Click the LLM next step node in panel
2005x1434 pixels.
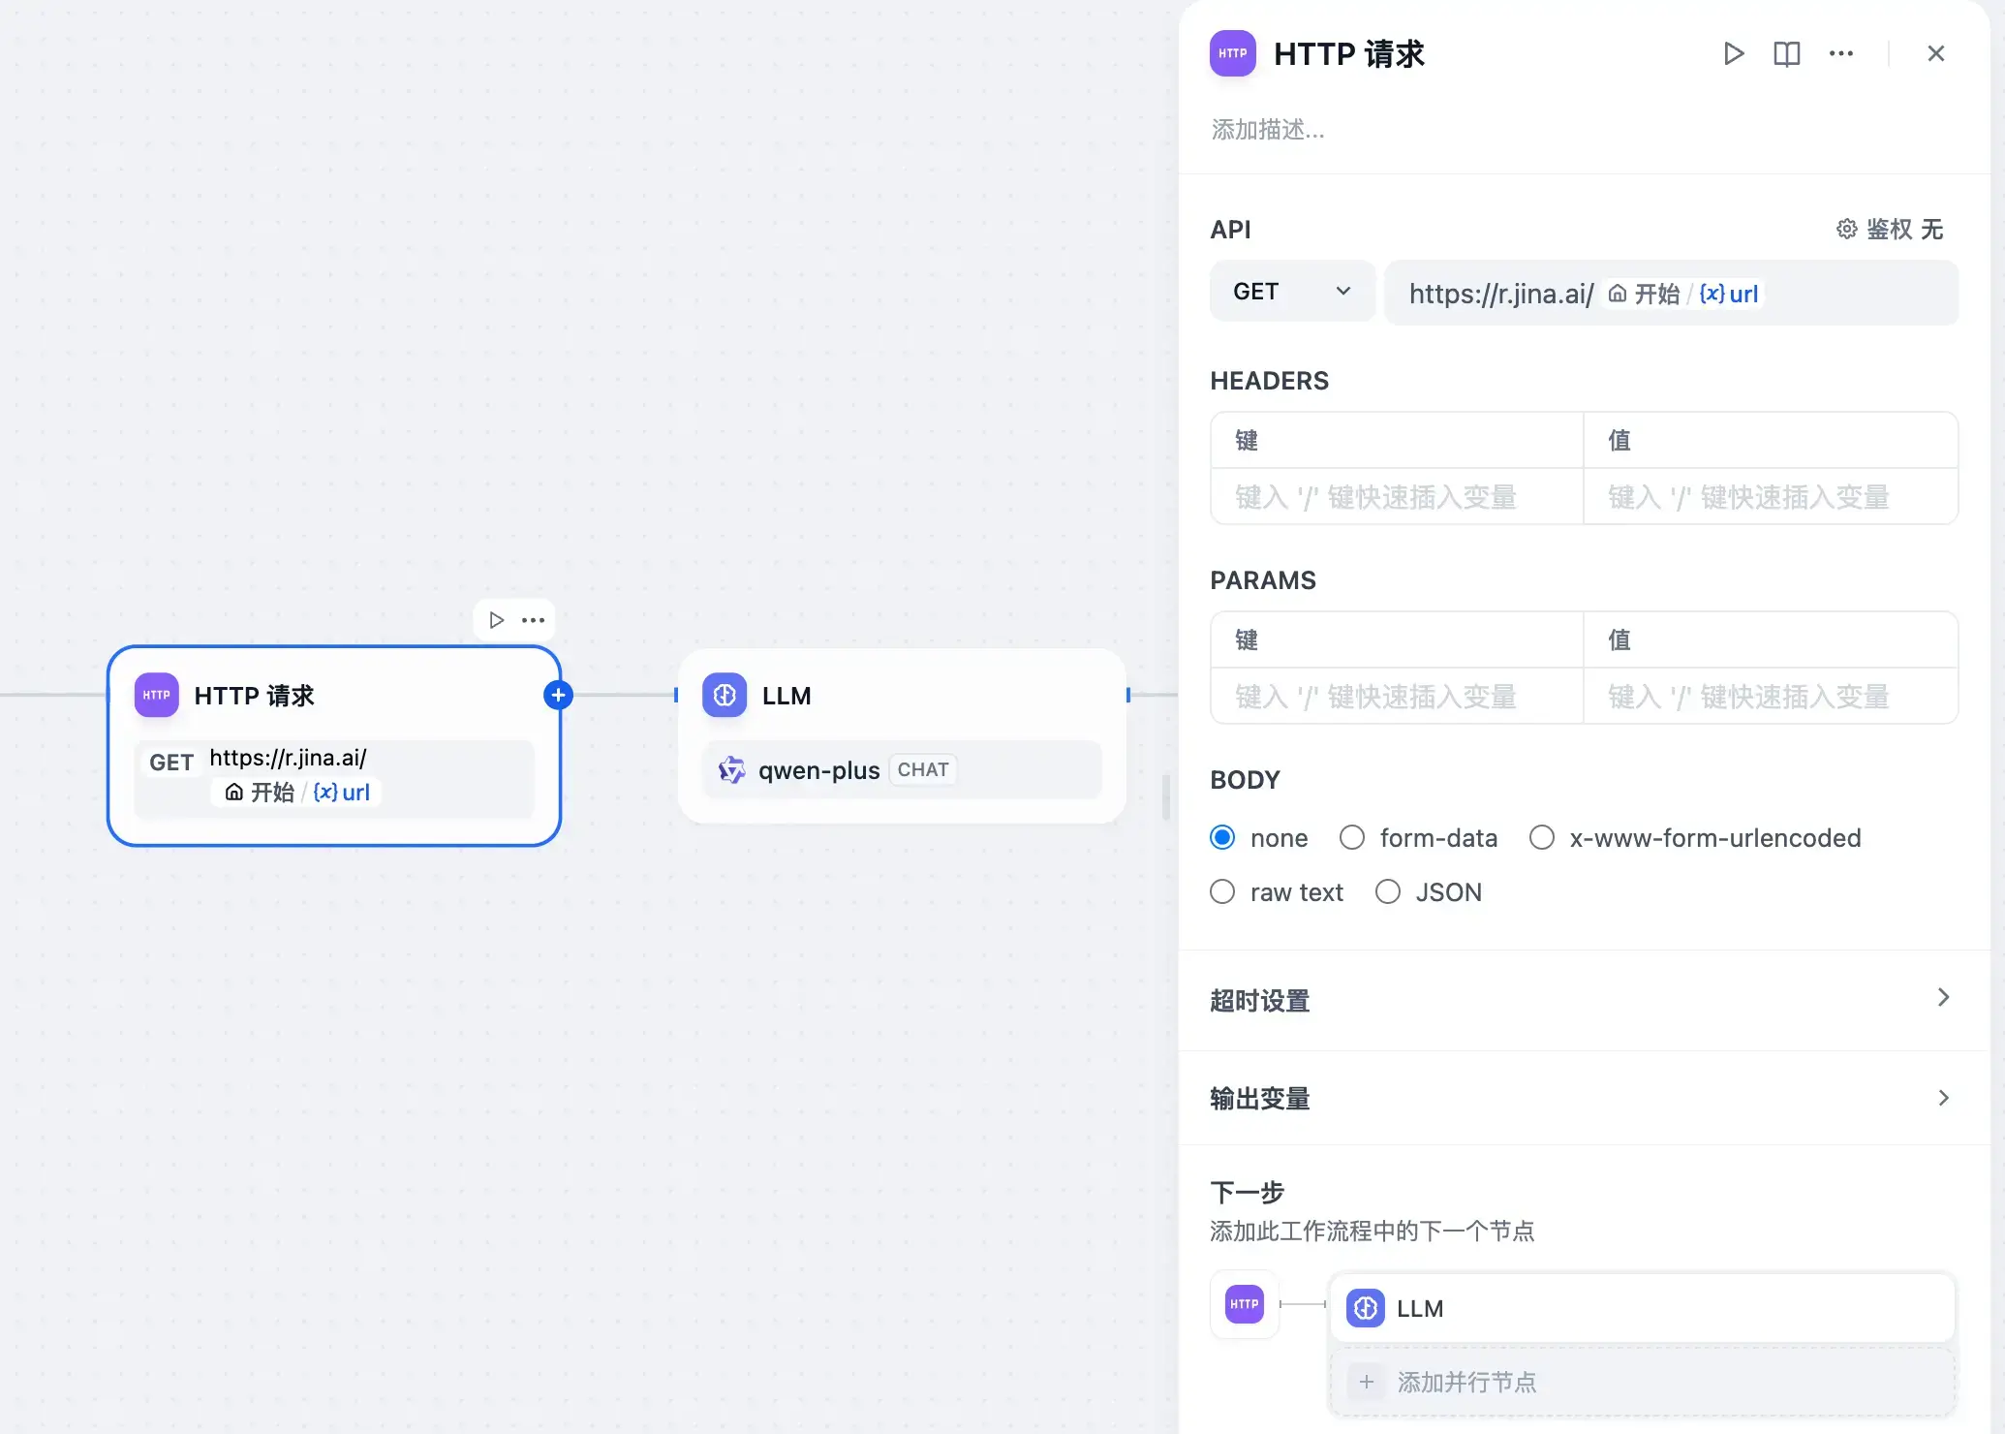1643,1308
